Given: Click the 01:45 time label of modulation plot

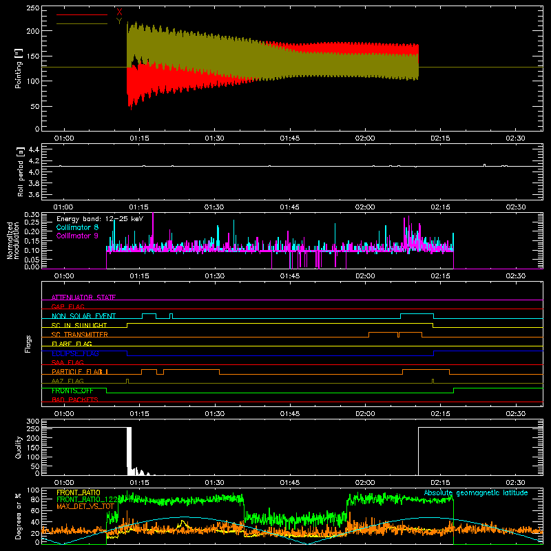Looking at the screenshot, I should (289, 276).
